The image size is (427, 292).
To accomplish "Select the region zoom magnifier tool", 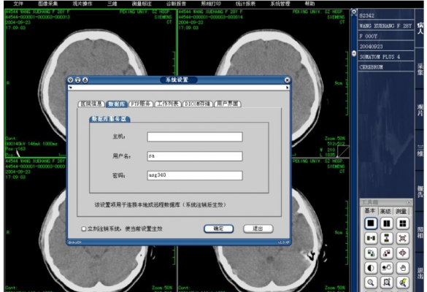I will coord(386,283).
